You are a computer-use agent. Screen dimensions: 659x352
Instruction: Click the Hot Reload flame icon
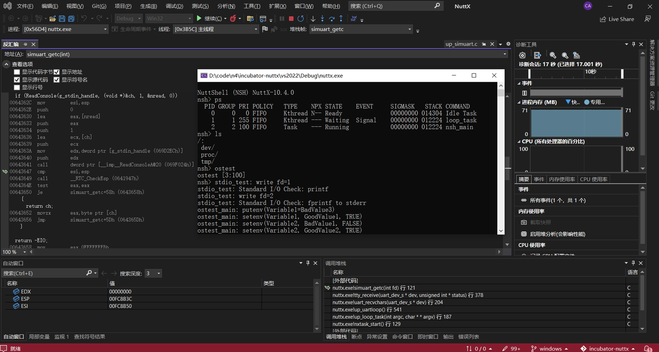coord(233,19)
